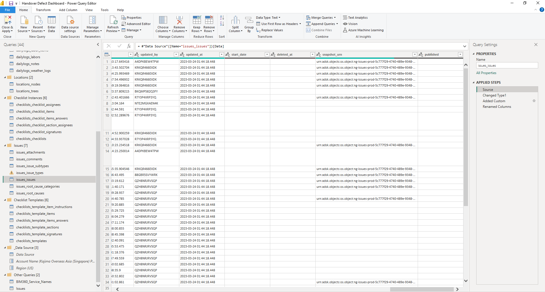Expand the formula bar chevron

(465, 46)
